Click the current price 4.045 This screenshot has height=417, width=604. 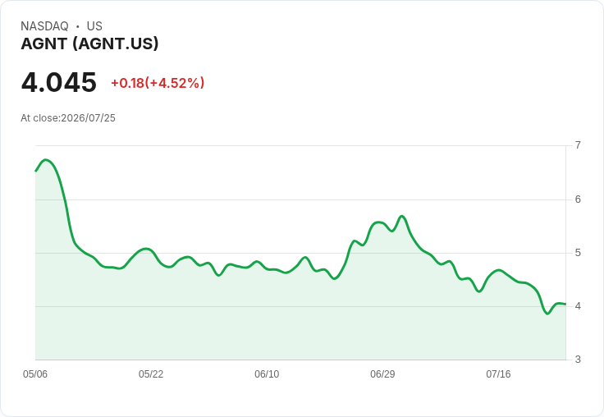tap(59, 82)
